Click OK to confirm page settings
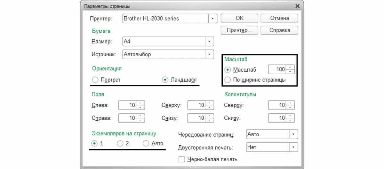This screenshot has width=384, height=169. pos(240,18)
